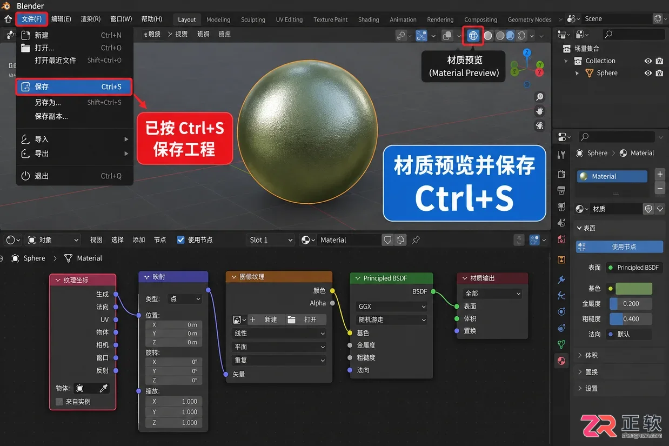This screenshot has width=669, height=446.
Task: Click 新建 button in image texture node
Action: [x=265, y=319]
